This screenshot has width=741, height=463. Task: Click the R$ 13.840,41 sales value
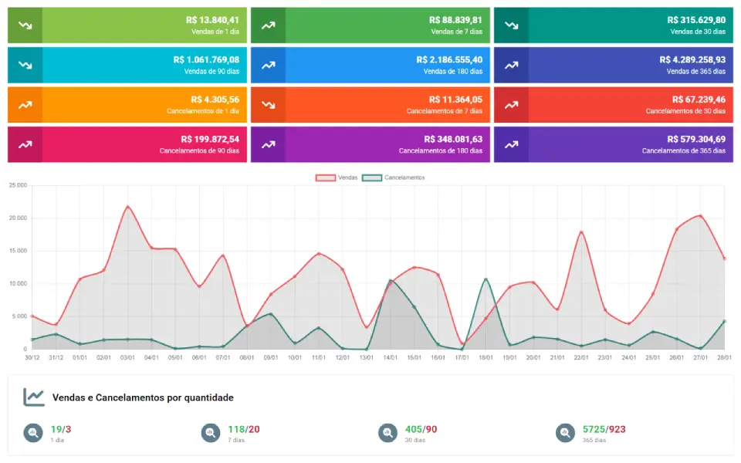213,20
